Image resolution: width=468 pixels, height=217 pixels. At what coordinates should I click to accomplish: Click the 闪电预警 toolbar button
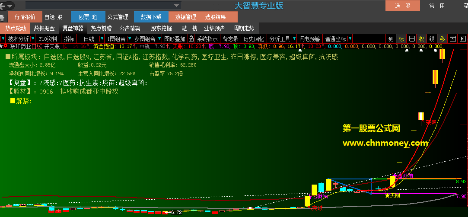click(x=310, y=39)
